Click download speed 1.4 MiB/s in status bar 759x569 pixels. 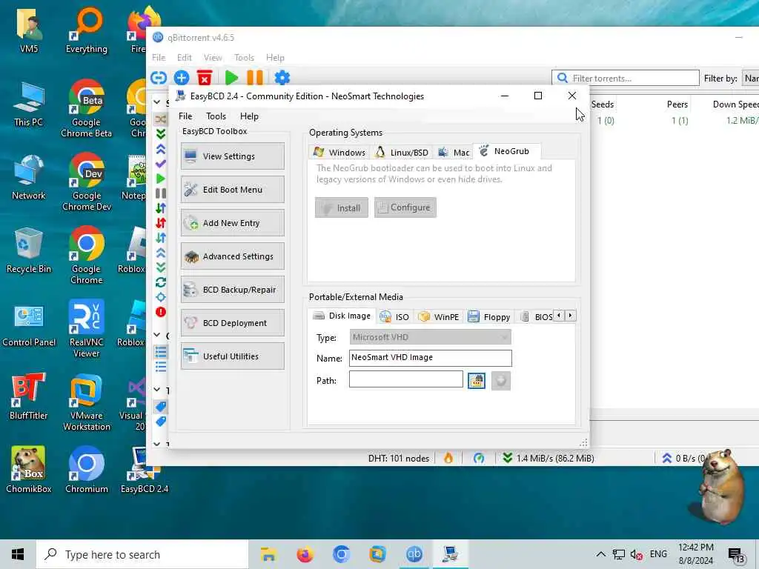click(548, 458)
